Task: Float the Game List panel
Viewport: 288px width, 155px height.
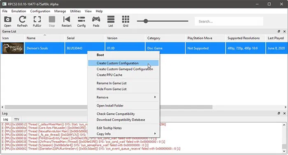Action: point(279,32)
